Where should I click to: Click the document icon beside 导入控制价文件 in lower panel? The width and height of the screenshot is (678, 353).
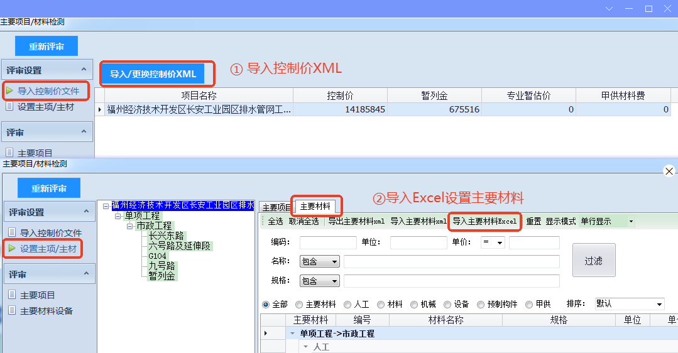click(x=11, y=233)
